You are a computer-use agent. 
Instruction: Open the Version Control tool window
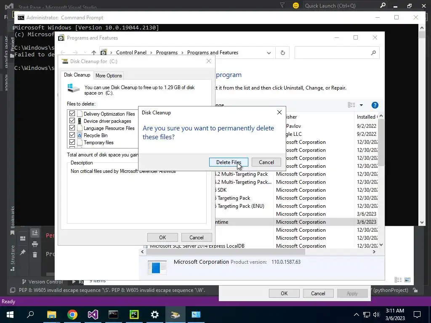click(x=42, y=281)
